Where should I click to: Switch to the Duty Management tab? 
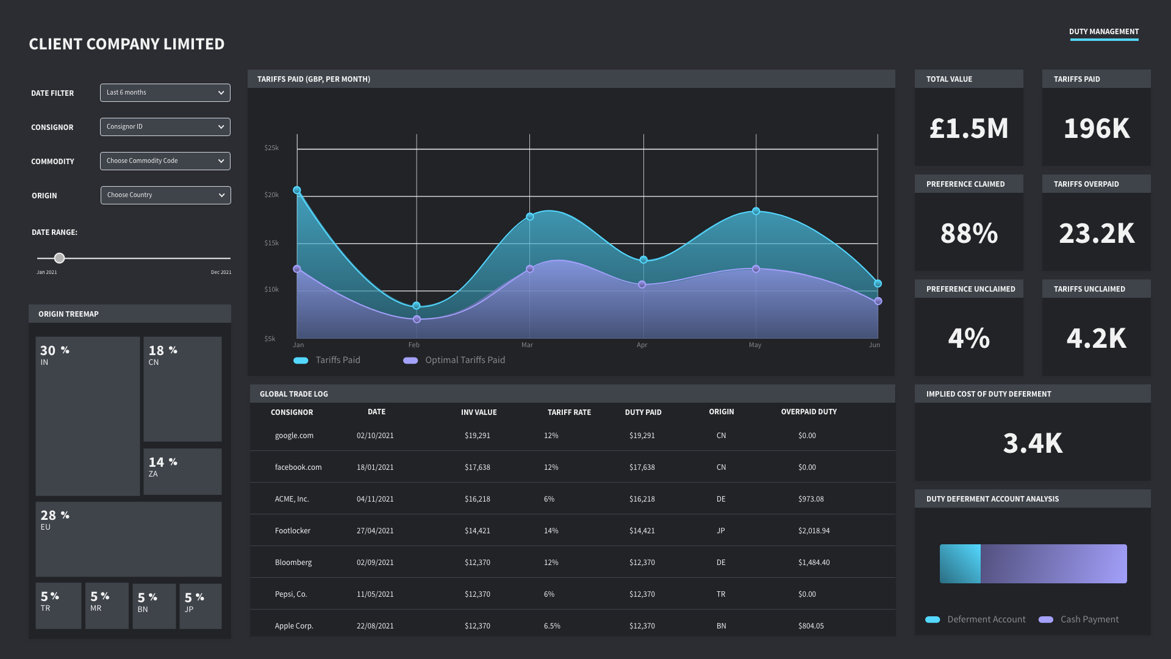point(1103,32)
